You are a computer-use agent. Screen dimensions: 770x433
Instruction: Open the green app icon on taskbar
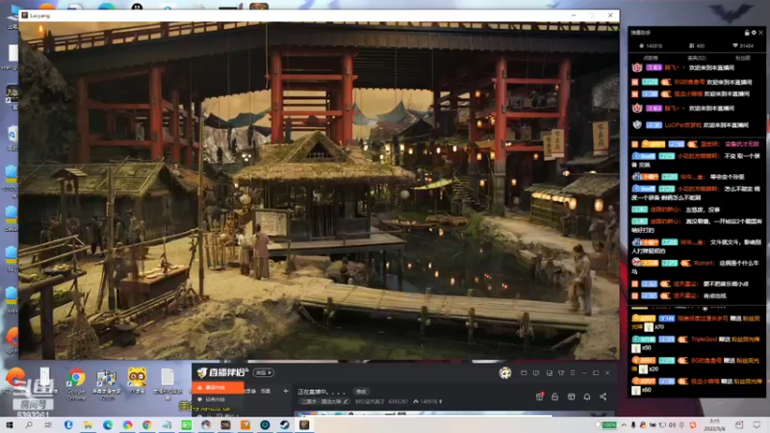pyautogui.click(x=186, y=424)
